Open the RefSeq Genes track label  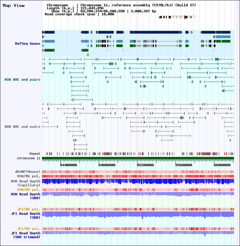pyautogui.click(x=28, y=43)
